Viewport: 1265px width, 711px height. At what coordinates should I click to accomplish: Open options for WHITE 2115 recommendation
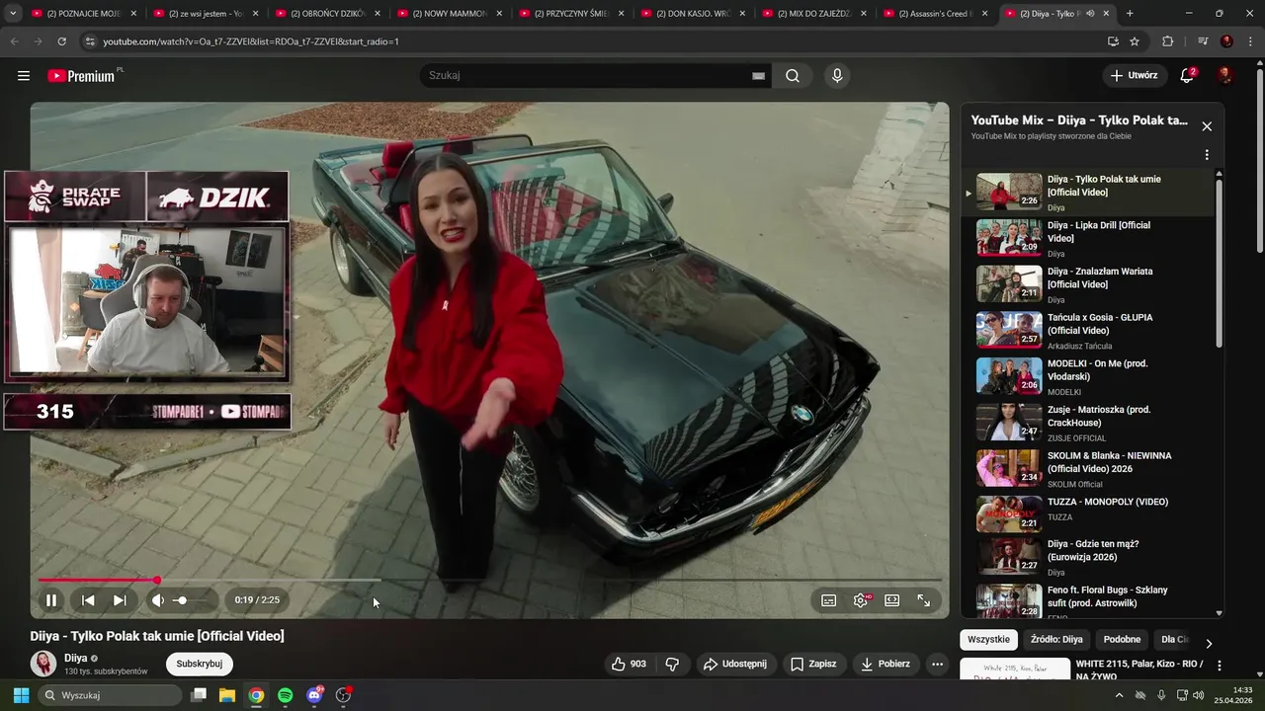tap(1220, 666)
